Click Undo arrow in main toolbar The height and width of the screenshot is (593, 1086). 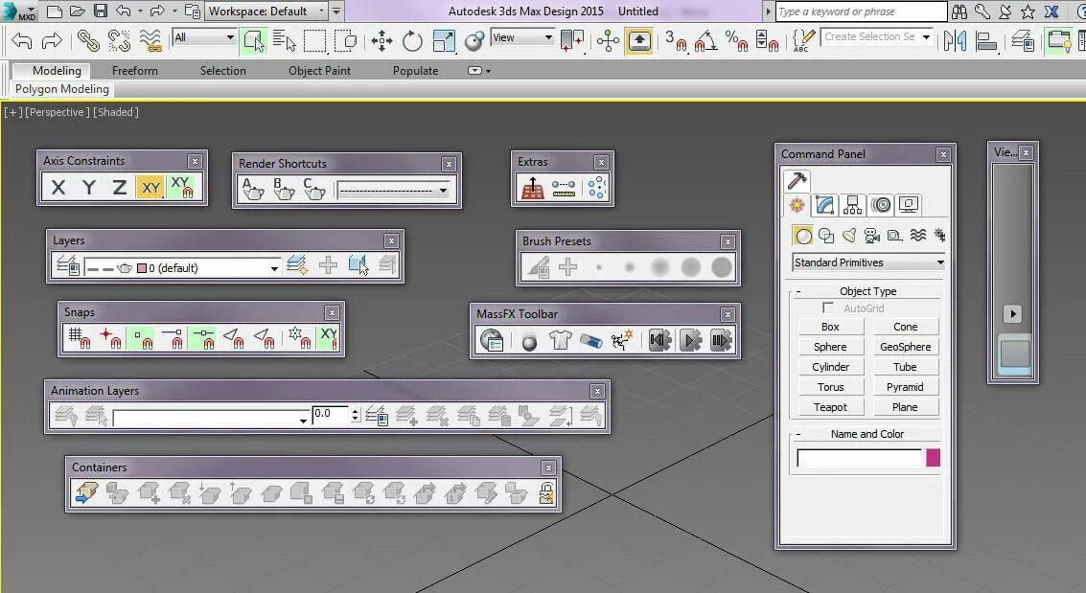point(21,41)
